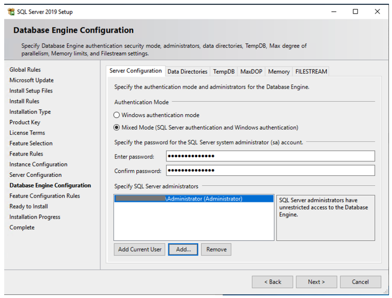Go back with the Back button
Screen dimensions: 392x298
coord(273,282)
